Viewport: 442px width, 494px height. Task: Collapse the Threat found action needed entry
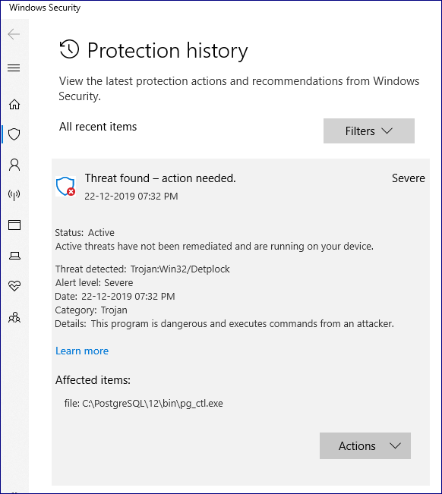(x=240, y=187)
